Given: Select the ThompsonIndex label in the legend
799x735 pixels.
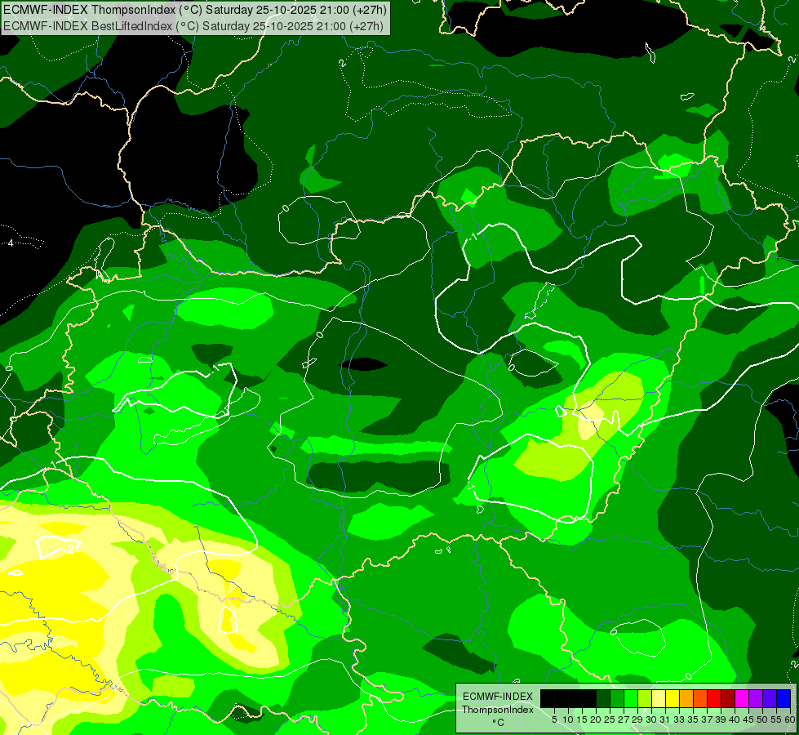Looking at the screenshot, I should click(498, 710).
